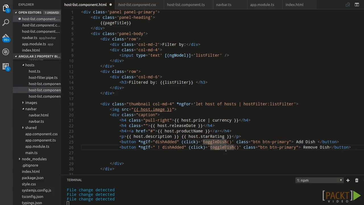Place cursor on {{pageTitle}} text
This screenshot has height=205, width=364.
pyautogui.click(x=116, y=23)
